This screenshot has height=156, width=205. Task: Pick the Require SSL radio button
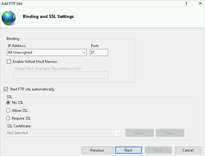click(8, 118)
